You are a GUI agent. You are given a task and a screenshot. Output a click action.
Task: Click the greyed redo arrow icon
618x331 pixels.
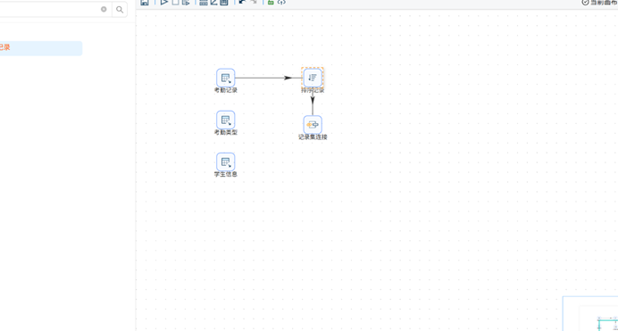(254, 2)
